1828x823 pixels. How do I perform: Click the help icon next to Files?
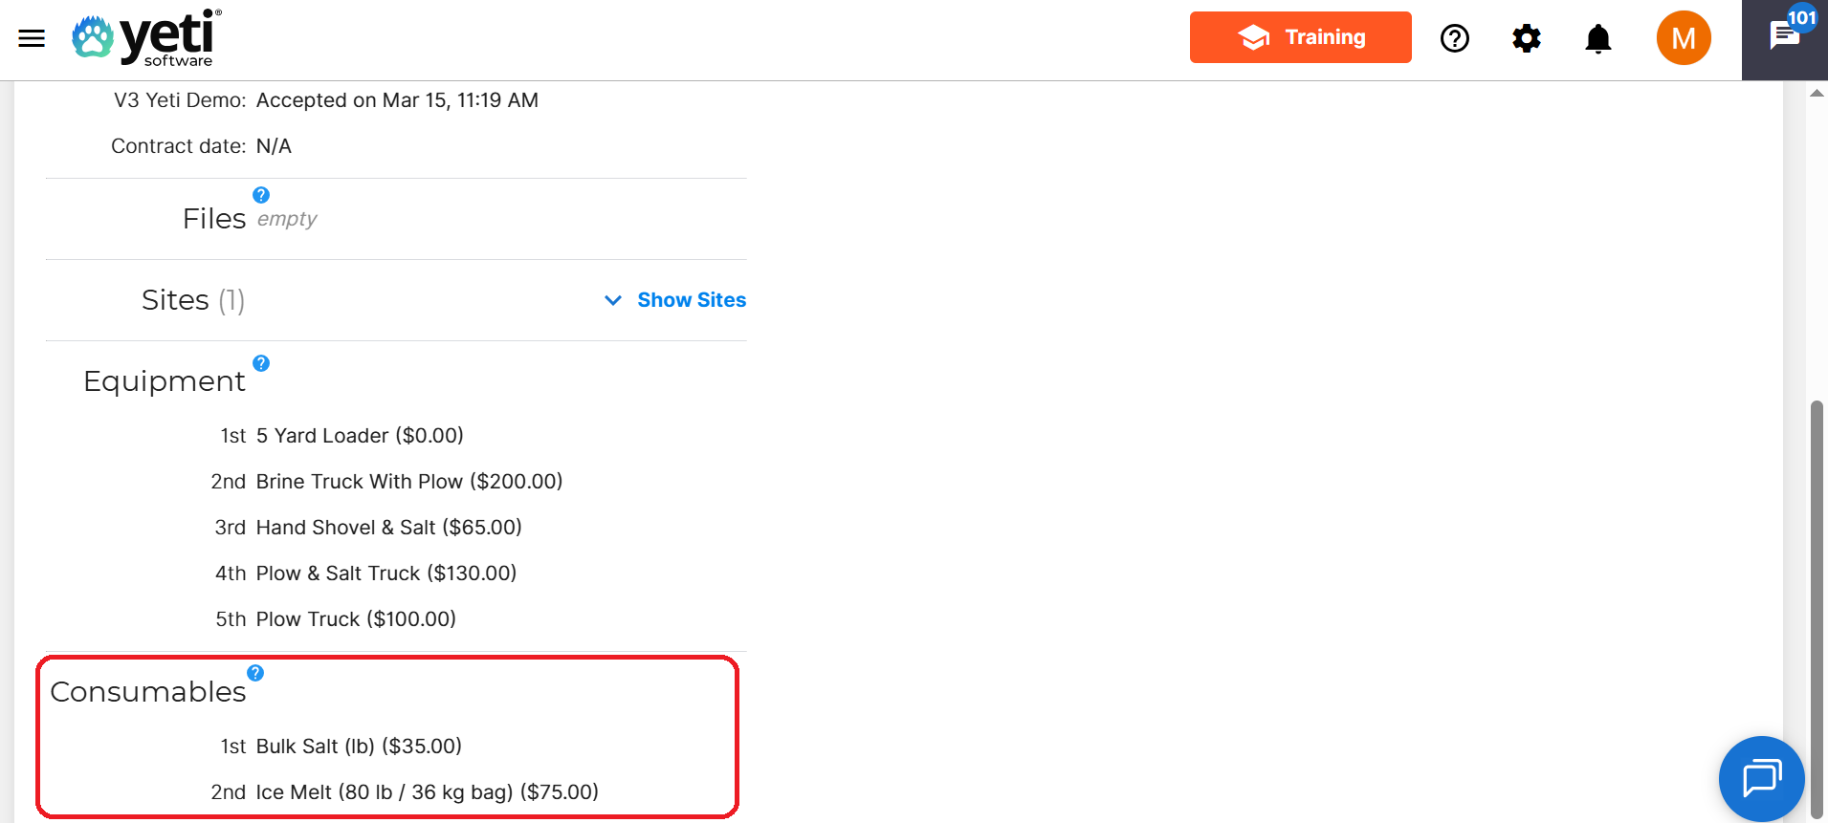click(x=261, y=195)
